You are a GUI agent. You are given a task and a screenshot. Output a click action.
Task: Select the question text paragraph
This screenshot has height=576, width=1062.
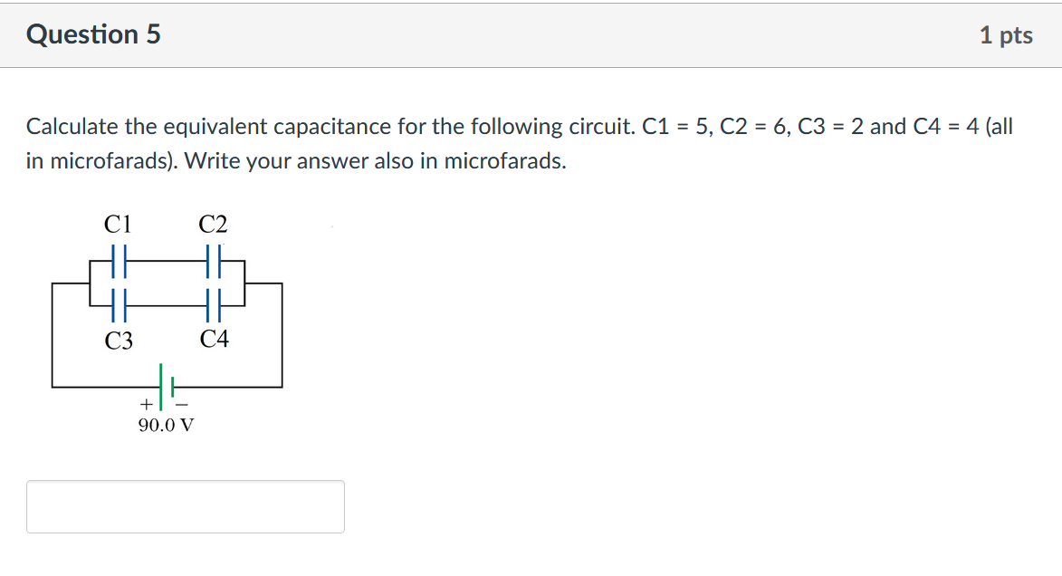pyautogui.click(x=362, y=143)
